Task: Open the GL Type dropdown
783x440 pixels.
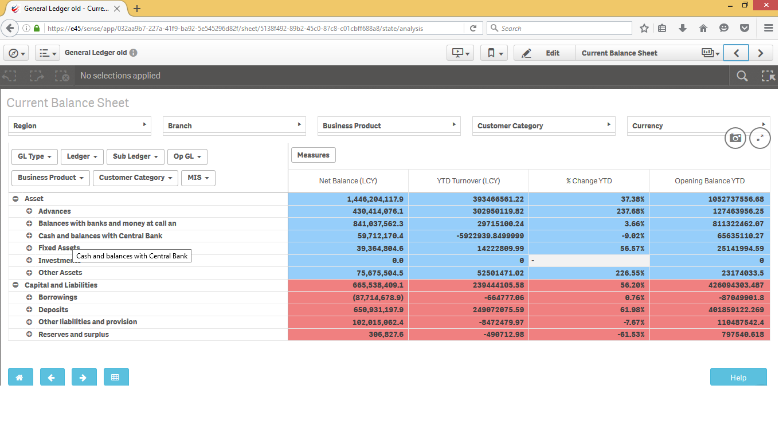Action: tap(34, 156)
